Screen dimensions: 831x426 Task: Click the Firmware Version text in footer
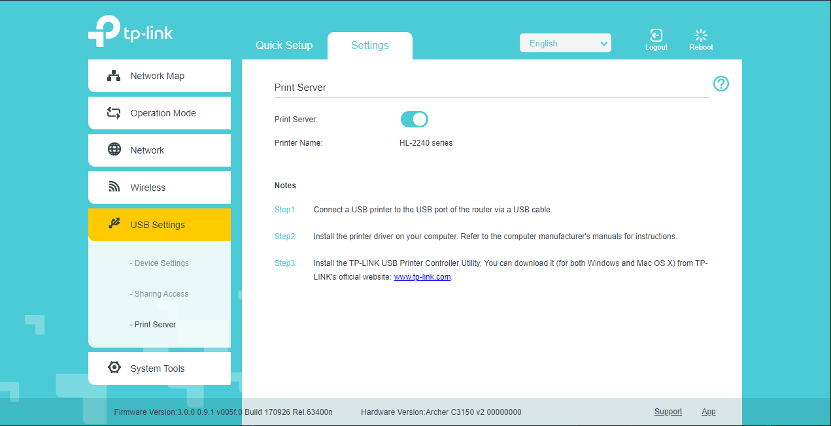point(223,412)
